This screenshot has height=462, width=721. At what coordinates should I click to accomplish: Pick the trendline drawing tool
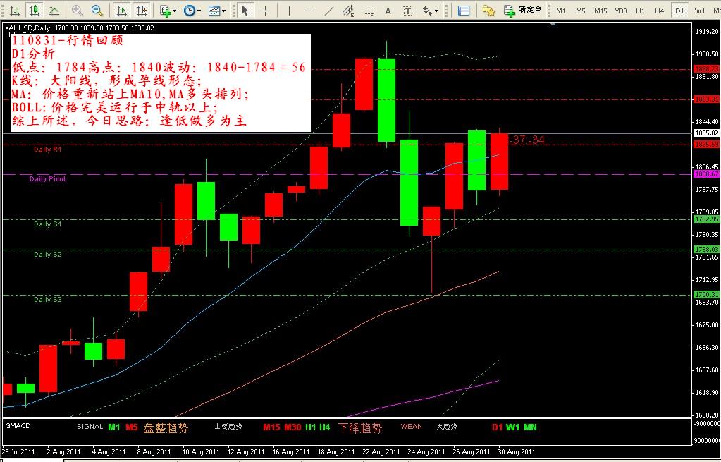click(x=328, y=11)
